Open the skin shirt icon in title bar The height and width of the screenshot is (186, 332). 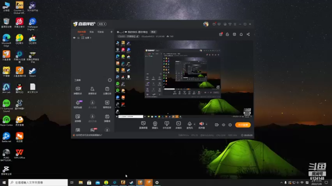(230, 24)
